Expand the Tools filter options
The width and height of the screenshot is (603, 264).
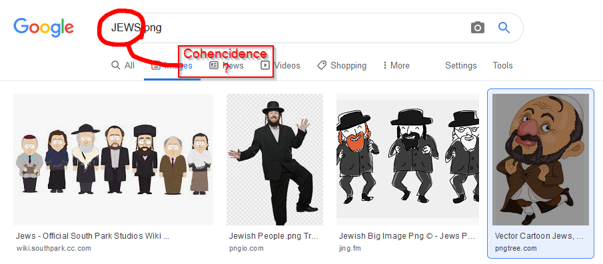(x=502, y=66)
